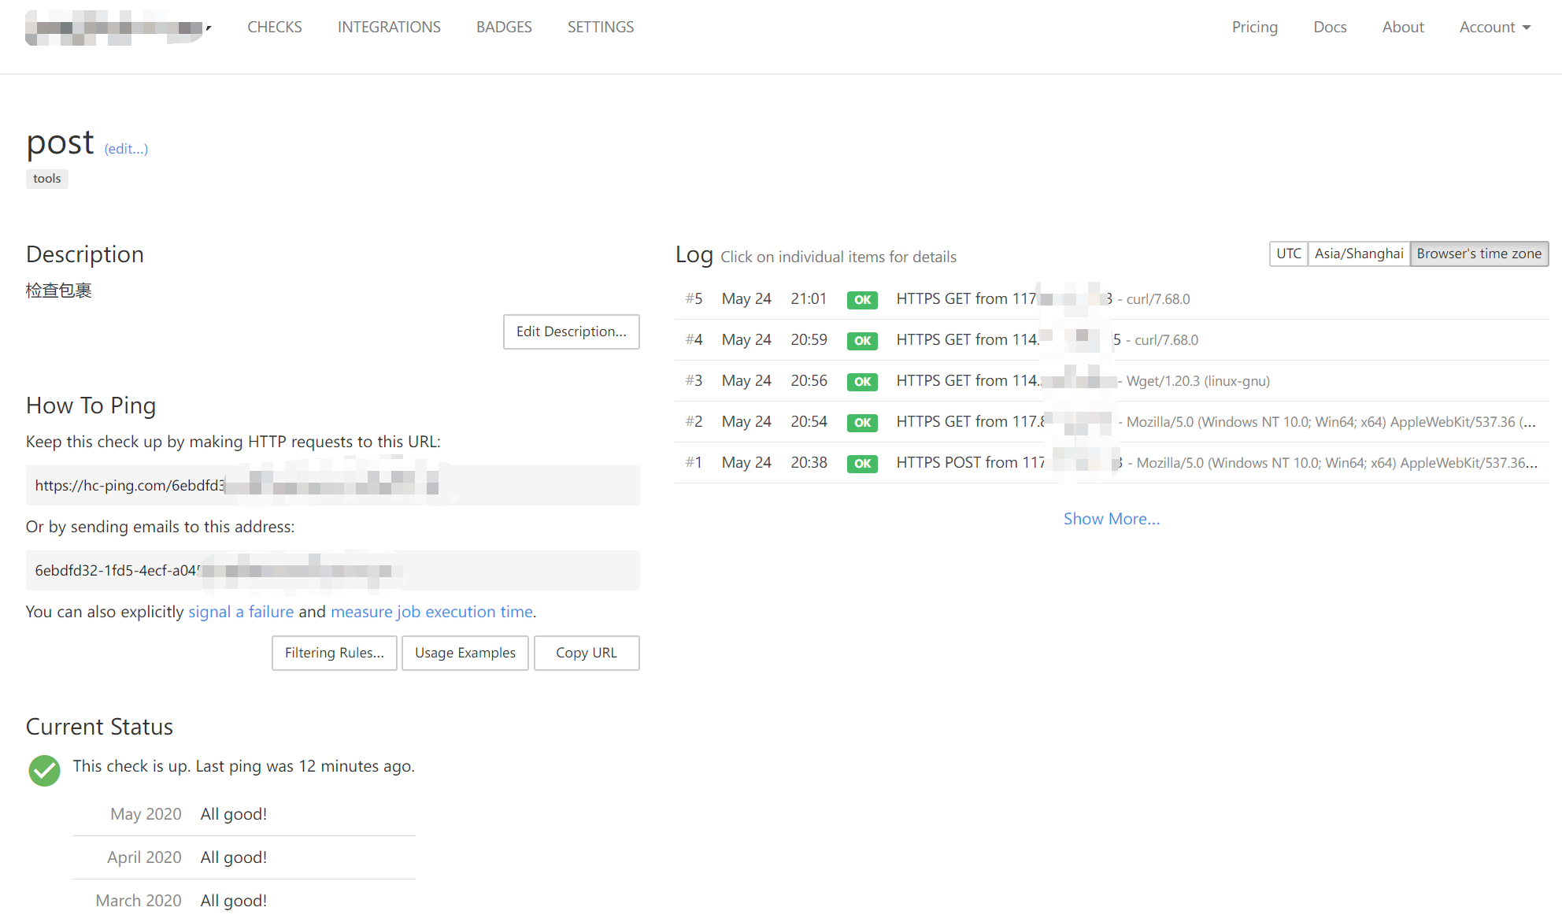Expand log with Show More link
This screenshot has height=922, width=1562.
pyautogui.click(x=1111, y=519)
